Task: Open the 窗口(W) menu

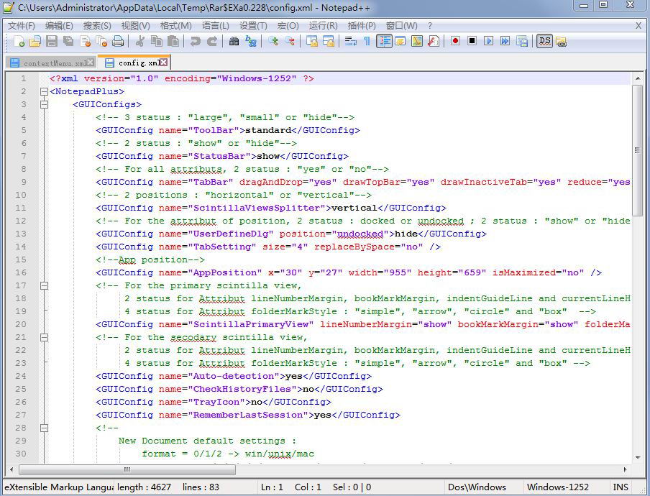Action: point(402,26)
